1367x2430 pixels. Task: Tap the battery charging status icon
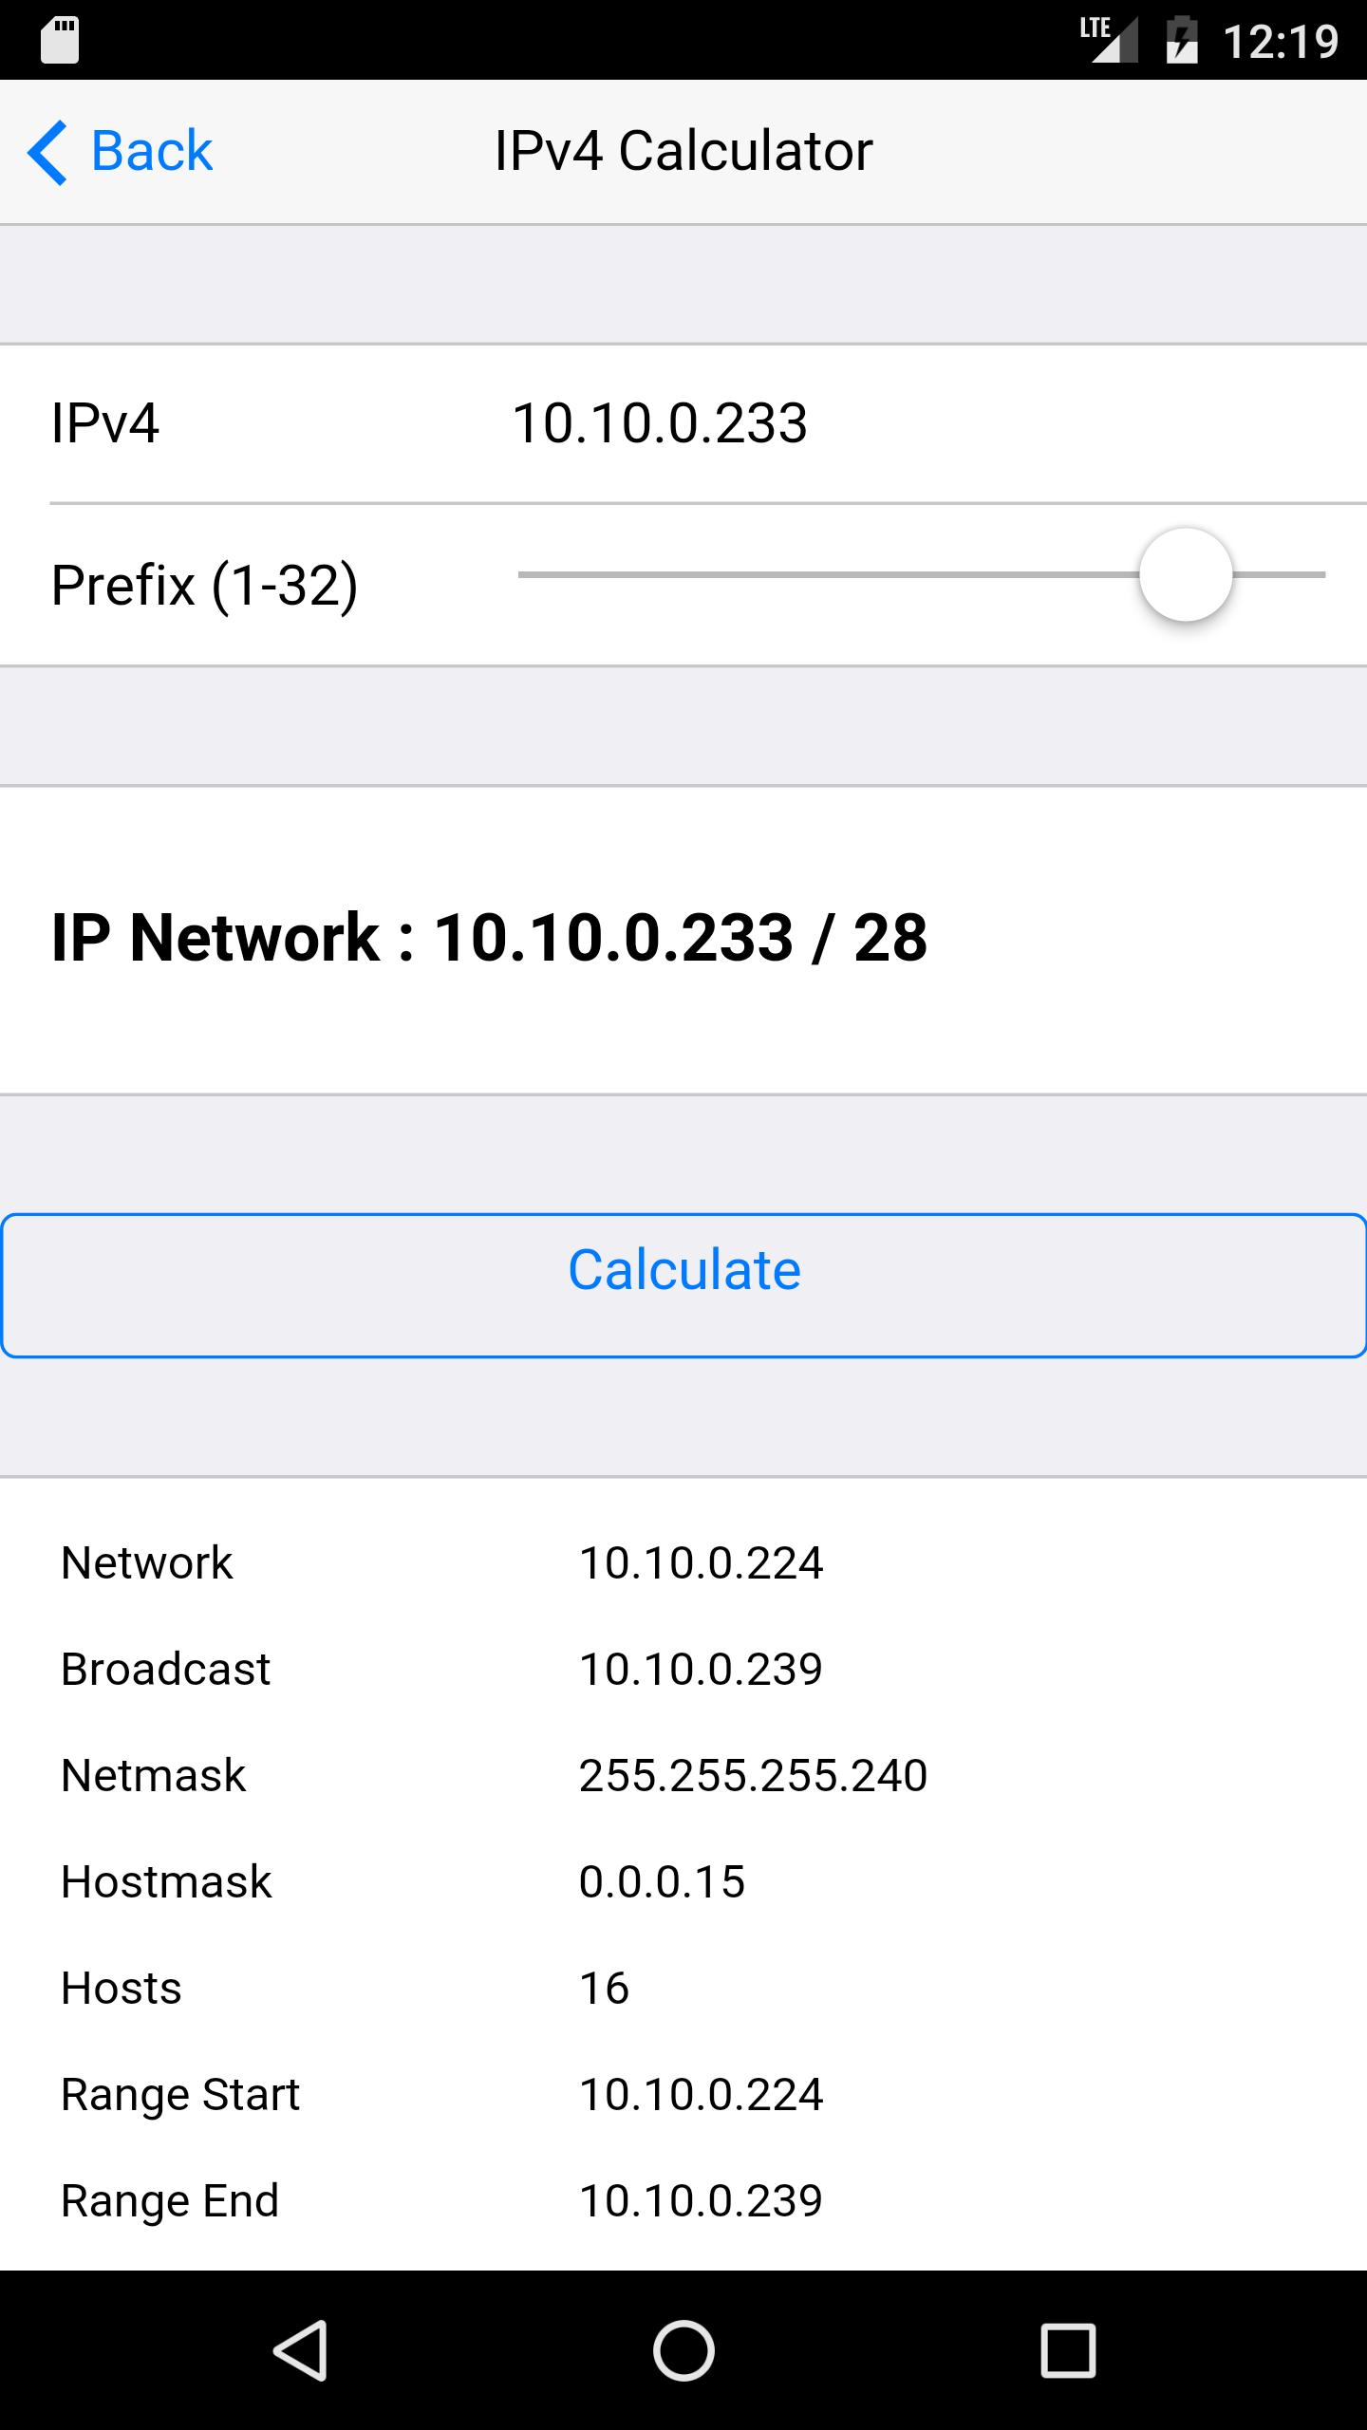tap(1182, 40)
